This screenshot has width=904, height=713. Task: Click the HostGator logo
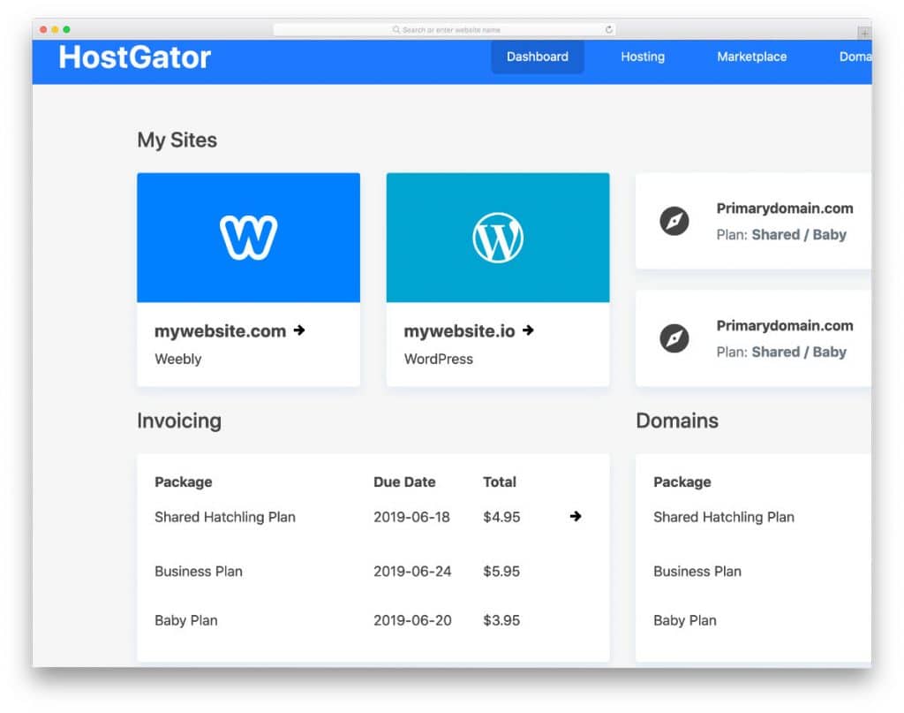pyautogui.click(x=133, y=57)
